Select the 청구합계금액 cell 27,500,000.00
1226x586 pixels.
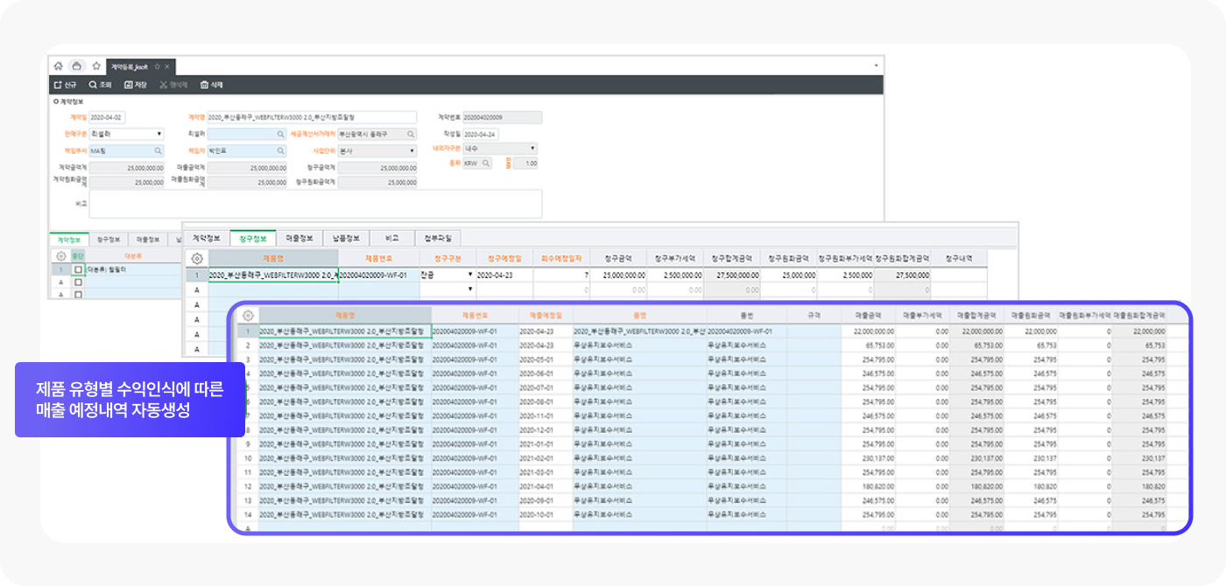pos(734,275)
